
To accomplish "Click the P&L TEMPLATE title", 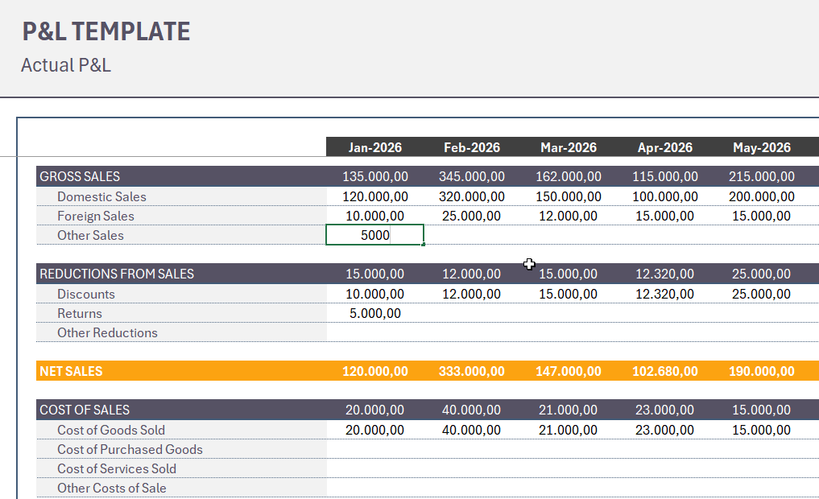I will 106,31.
